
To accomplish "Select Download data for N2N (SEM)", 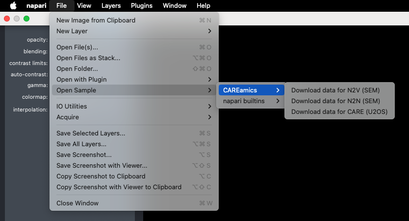I will pyautogui.click(x=335, y=101).
